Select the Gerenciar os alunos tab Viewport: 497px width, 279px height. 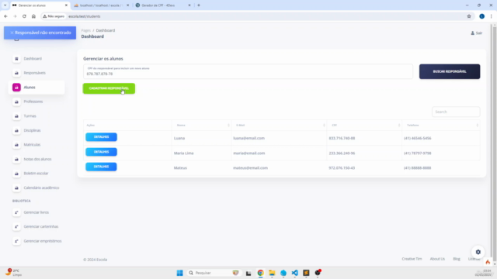pyautogui.click(x=40, y=5)
